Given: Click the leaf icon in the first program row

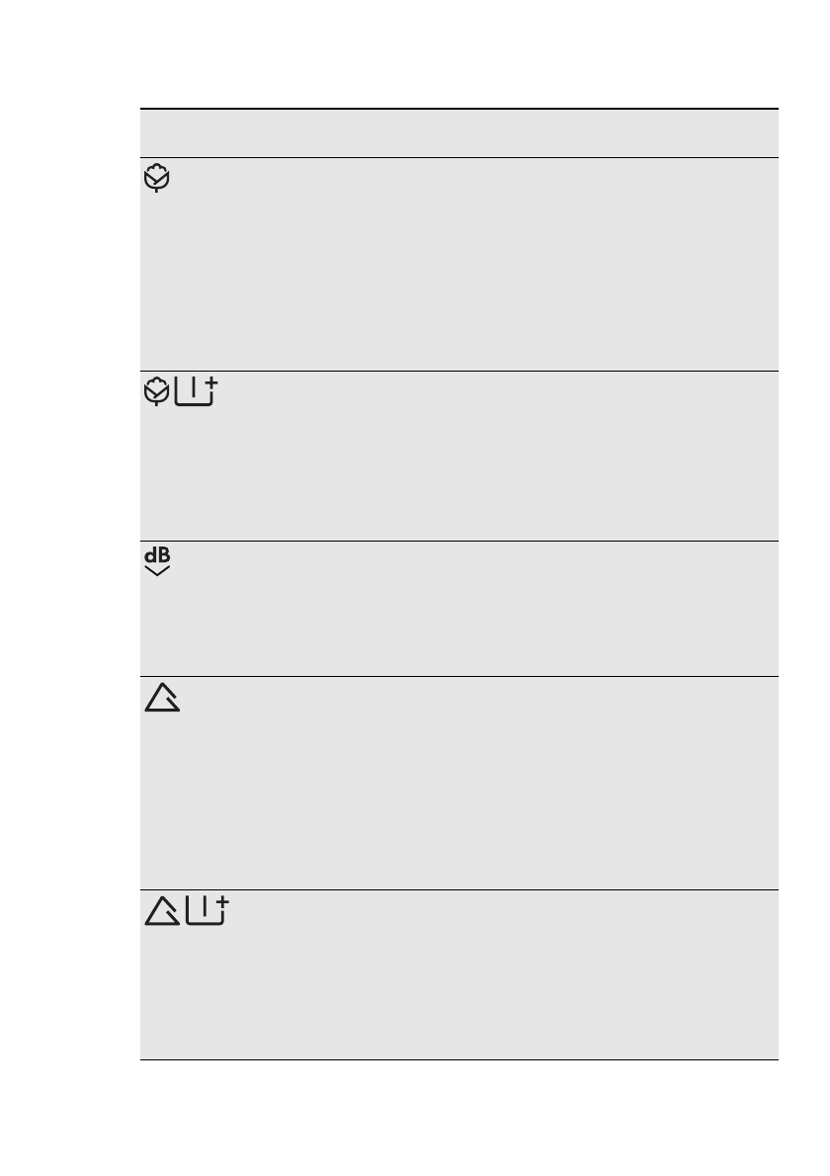Looking at the screenshot, I should pyautogui.click(x=157, y=180).
